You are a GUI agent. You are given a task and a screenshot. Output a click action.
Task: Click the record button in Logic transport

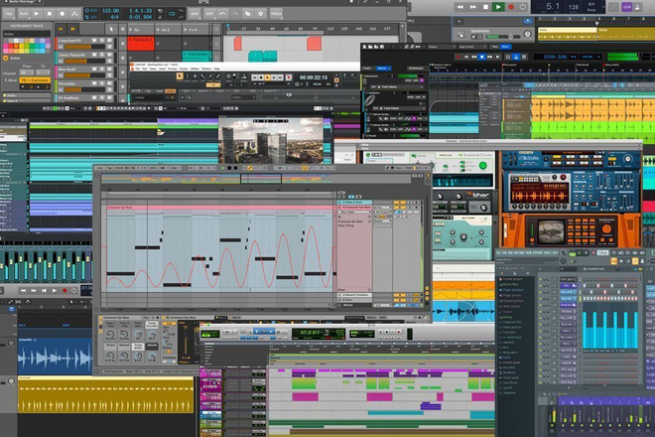tap(65, 290)
